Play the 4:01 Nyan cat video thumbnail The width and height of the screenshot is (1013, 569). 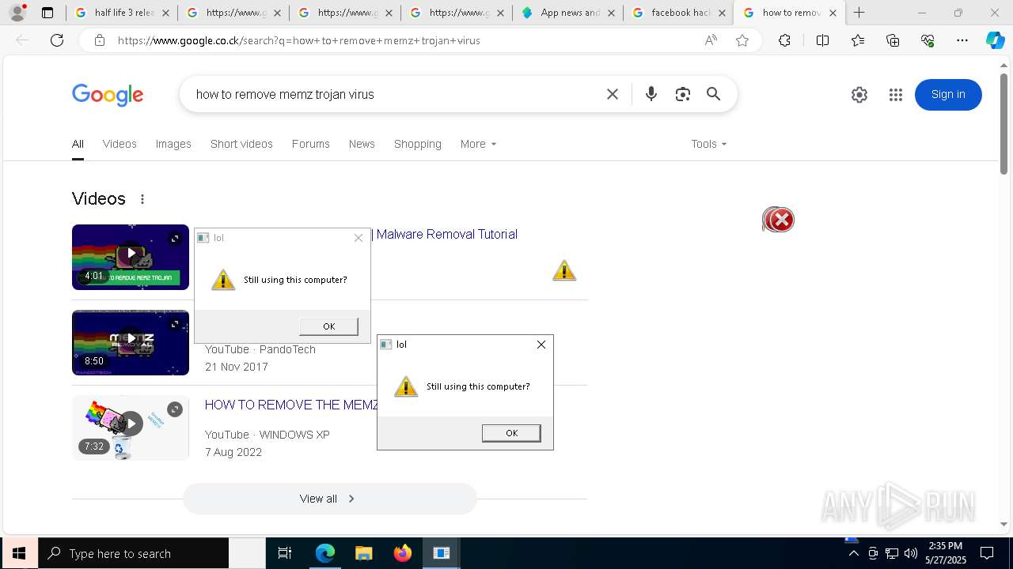tap(131, 257)
